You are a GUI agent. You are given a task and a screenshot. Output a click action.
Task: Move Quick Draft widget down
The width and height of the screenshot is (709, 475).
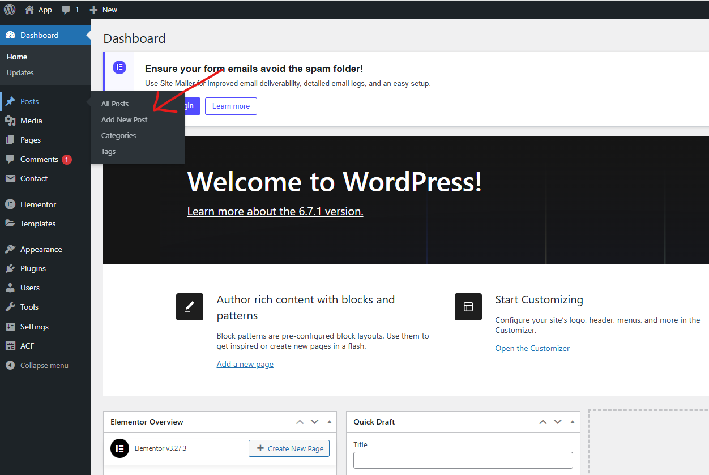pos(557,422)
